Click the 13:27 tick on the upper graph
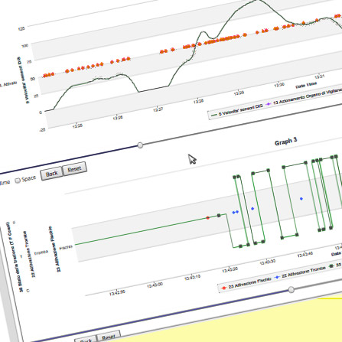342x342 pixels. [158, 109]
